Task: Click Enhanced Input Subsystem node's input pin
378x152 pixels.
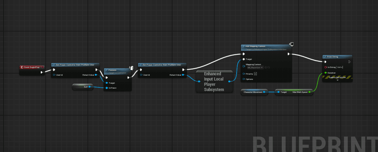Action: coord(200,82)
